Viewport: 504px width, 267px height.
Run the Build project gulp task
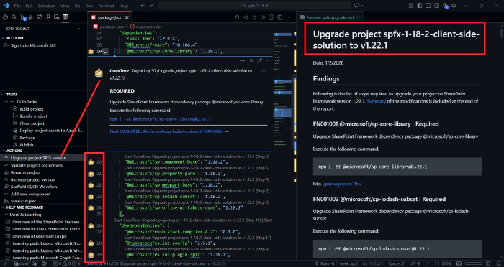[x=32, y=109]
